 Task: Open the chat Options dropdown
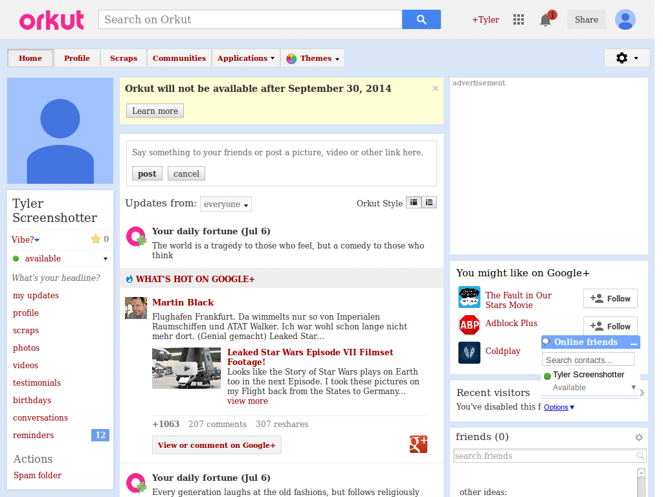(559, 407)
